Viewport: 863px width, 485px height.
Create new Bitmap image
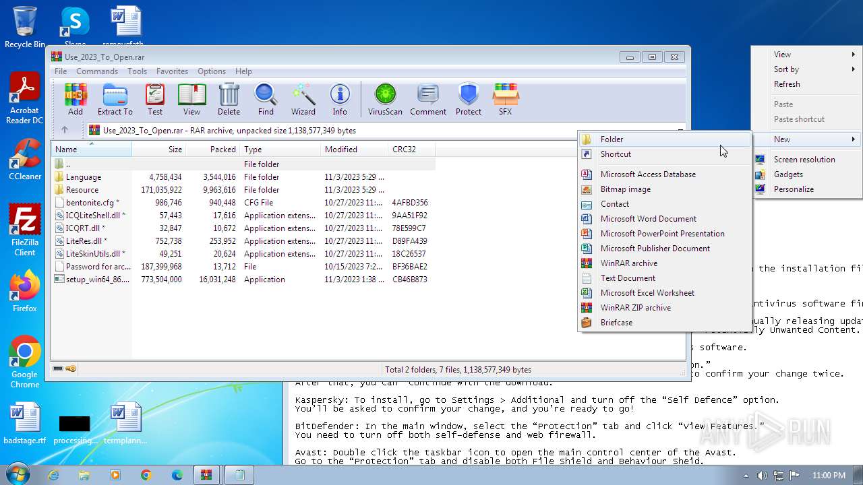point(664,189)
